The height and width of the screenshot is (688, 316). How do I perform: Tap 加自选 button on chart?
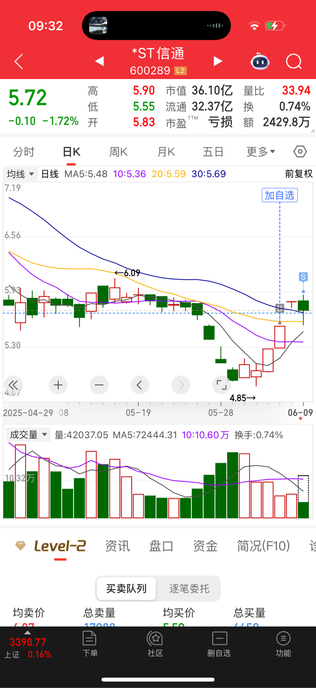click(x=280, y=195)
